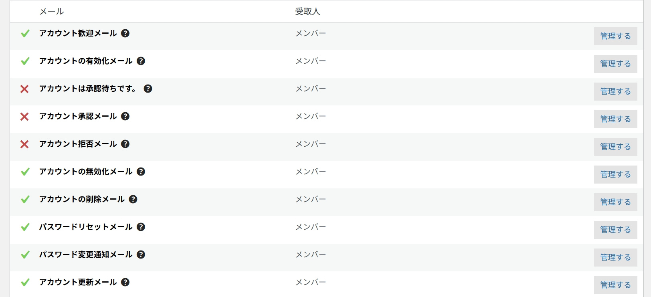651x297 pixels.
Task: Open パスワード変更通知メール email title
Action: tap(85, 255)
